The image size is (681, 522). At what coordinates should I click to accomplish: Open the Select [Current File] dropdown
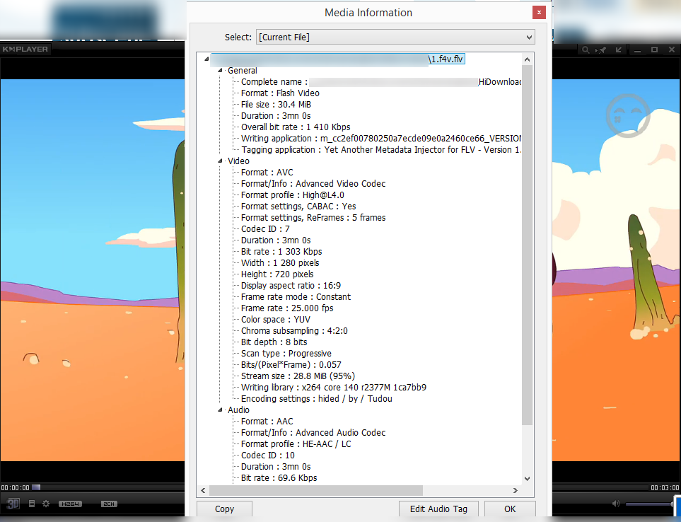click(395, 37)
